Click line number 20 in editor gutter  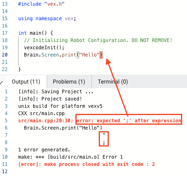pos(5,55)
